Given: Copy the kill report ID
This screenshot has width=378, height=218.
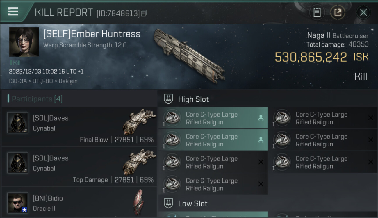Looking at the screenshot, I should [x=144, y=13].
